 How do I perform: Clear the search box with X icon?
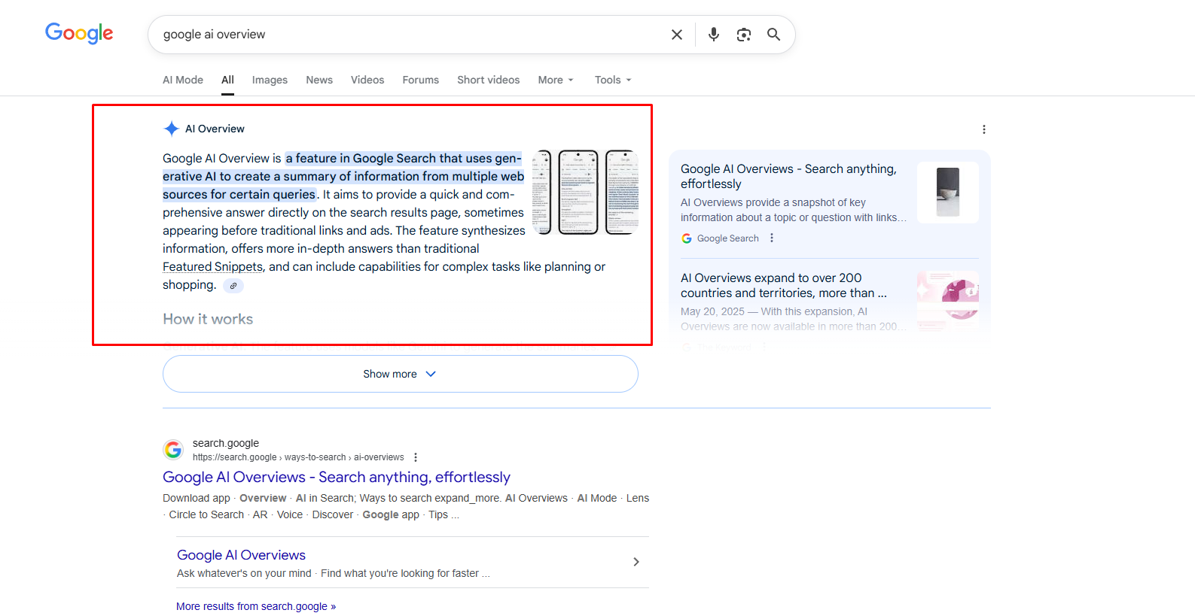point(677,35)
